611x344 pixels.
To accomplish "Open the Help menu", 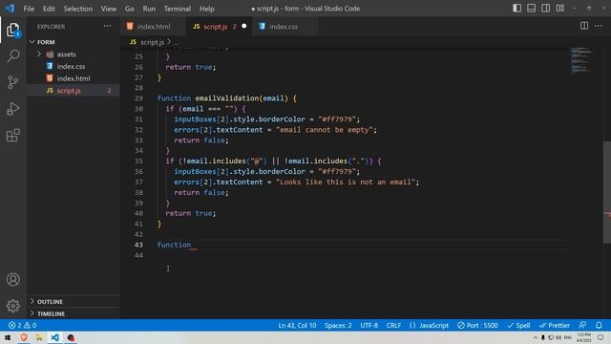I will [x=207, y=9].
